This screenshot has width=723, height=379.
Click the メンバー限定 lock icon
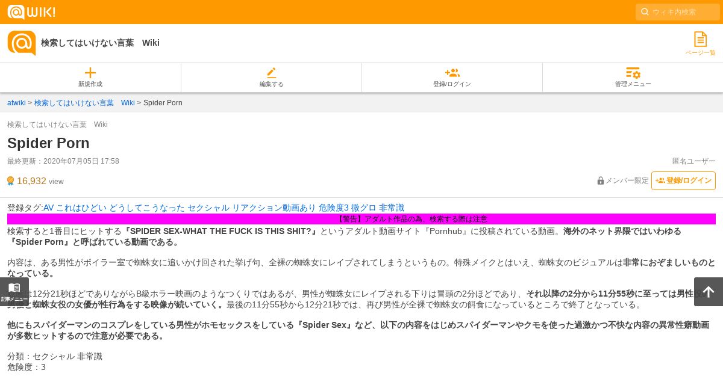(x=601, y=180)
